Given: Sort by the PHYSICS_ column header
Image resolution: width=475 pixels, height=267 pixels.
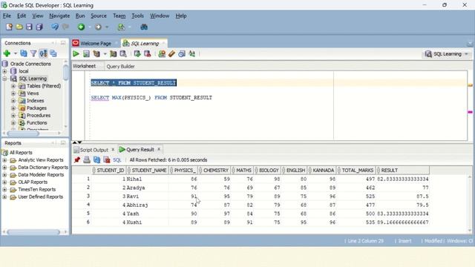Looking at the screenshot, I should click(184, 170).
